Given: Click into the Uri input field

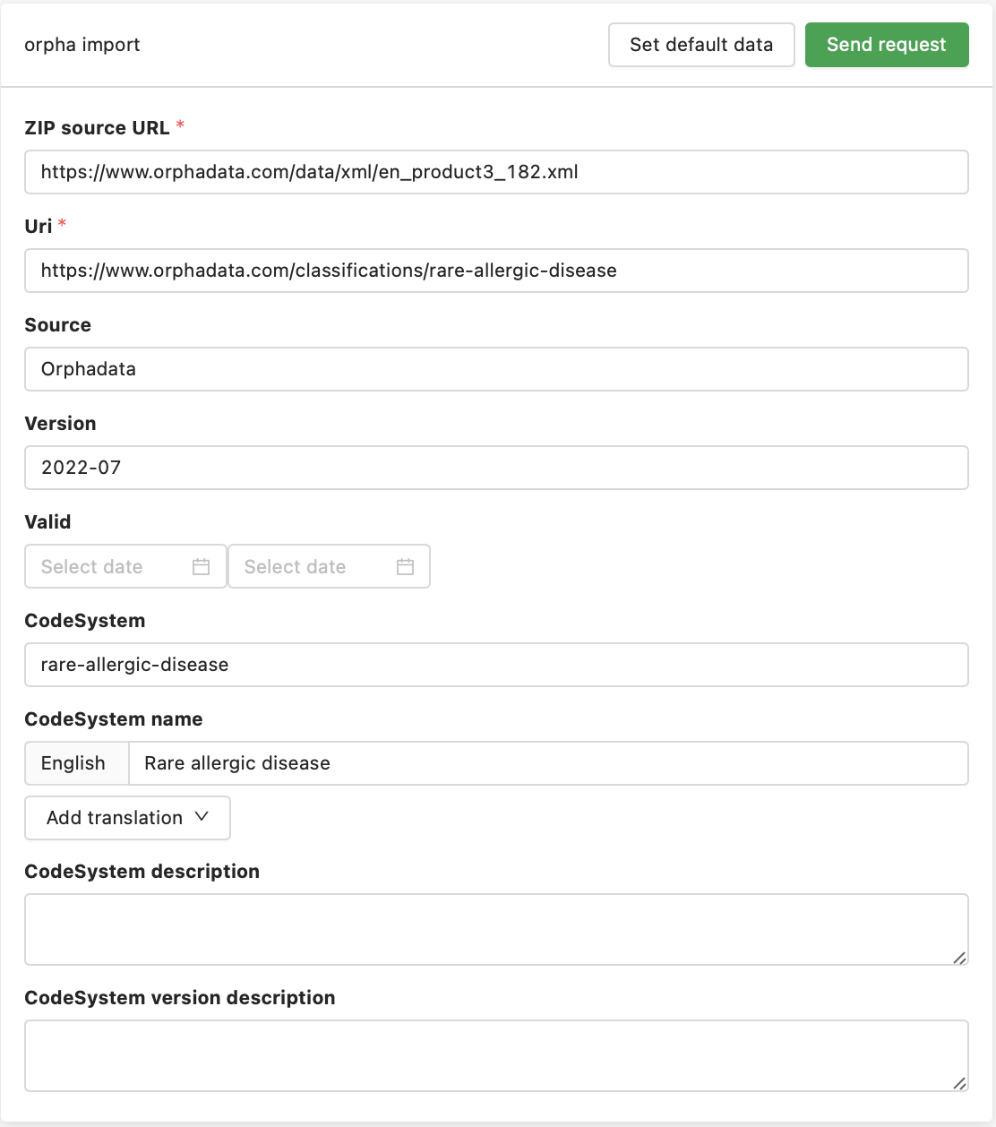Looking at the screenshot, I should coord(496,271).
